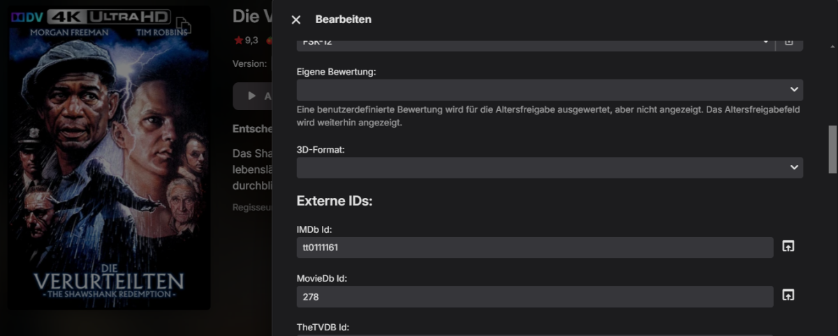Click the dialog's vertical scrollbar thumb

click(832, 148)
